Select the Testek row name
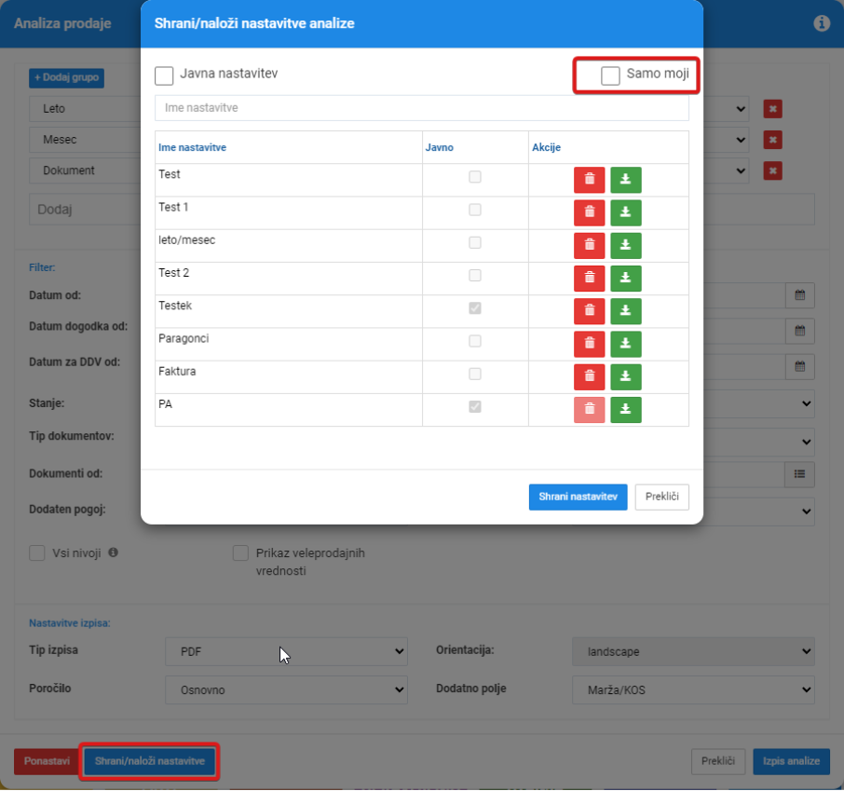The width and height of the screenshot is (844, 791). pos(175,306)
